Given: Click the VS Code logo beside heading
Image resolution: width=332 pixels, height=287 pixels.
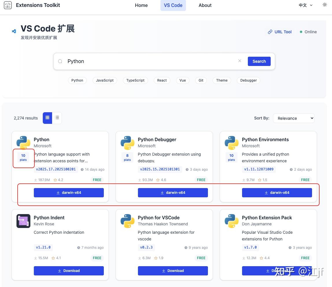Looking at the screenshot, I should [14, 31].
